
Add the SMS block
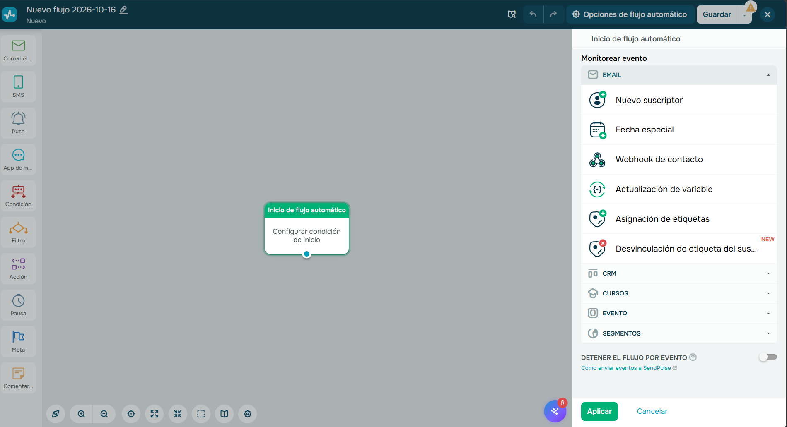[18, 87]
